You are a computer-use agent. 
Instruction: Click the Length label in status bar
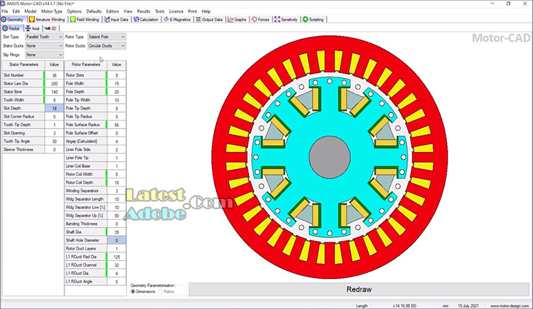pyautogui.click(x=362, y=306)
